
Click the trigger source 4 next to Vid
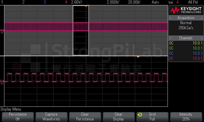pos(177,2)
